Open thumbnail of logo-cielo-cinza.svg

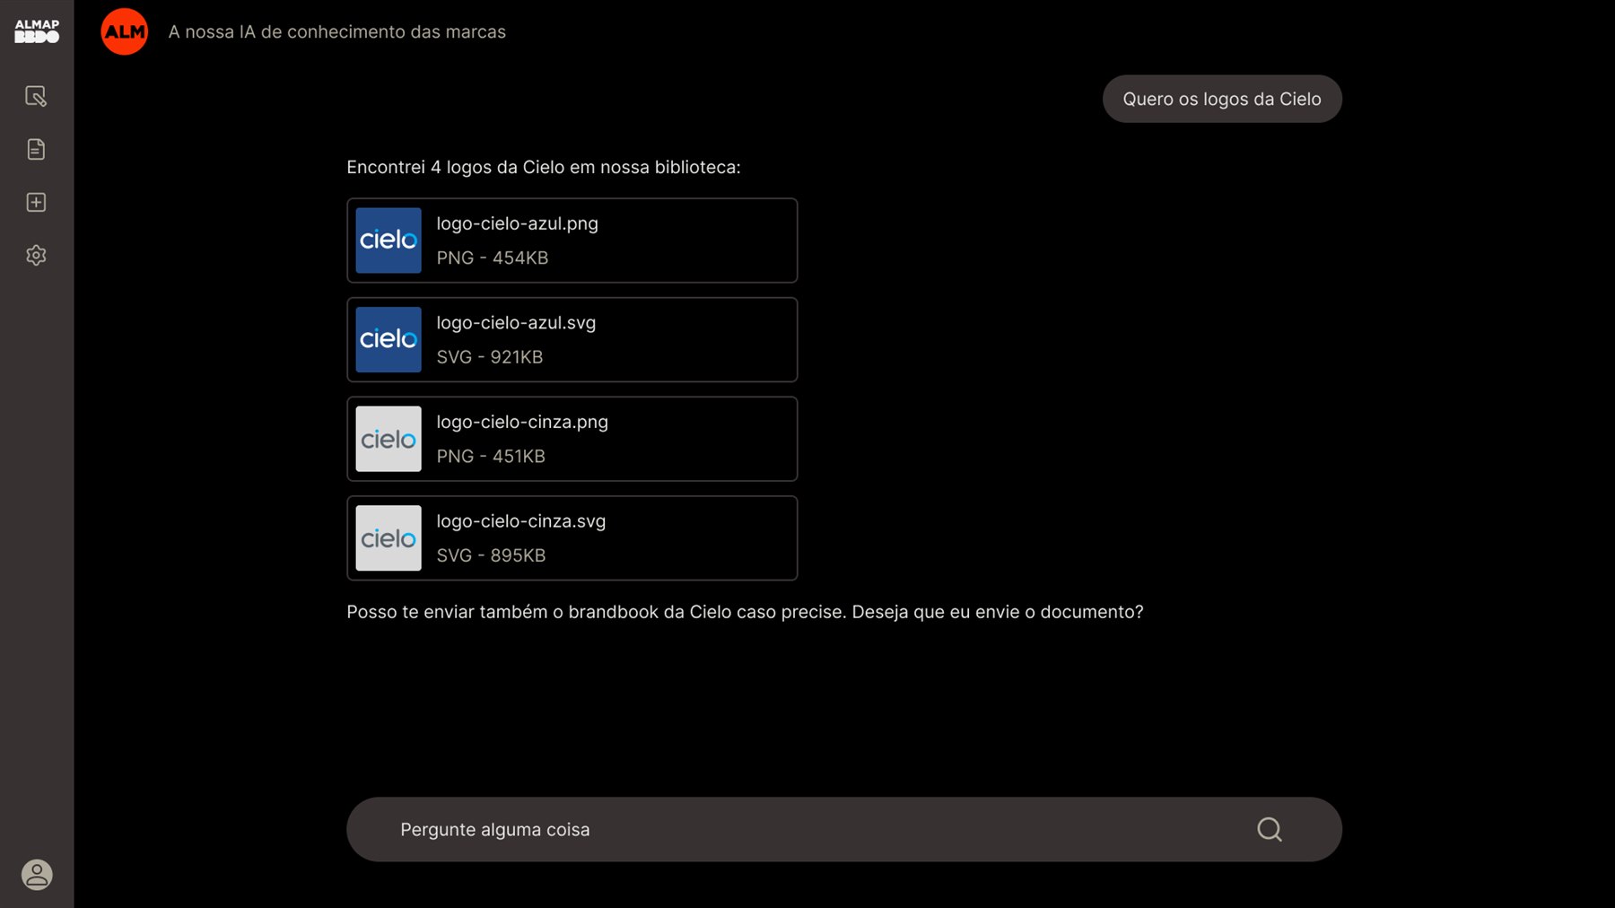(388, 538)
